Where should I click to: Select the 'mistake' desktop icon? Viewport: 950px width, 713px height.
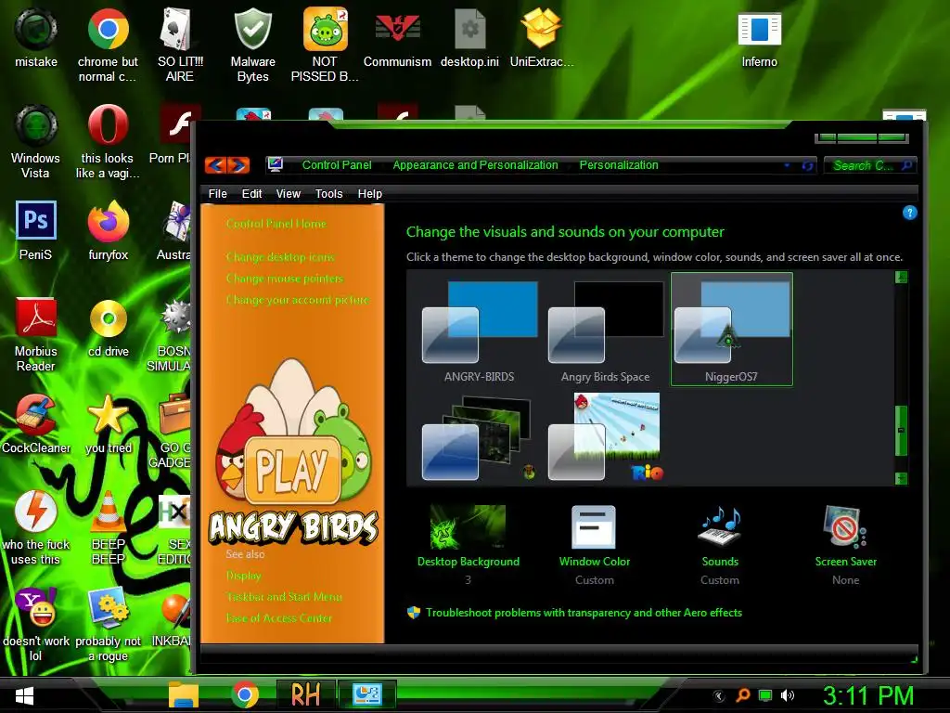(36, 29)
